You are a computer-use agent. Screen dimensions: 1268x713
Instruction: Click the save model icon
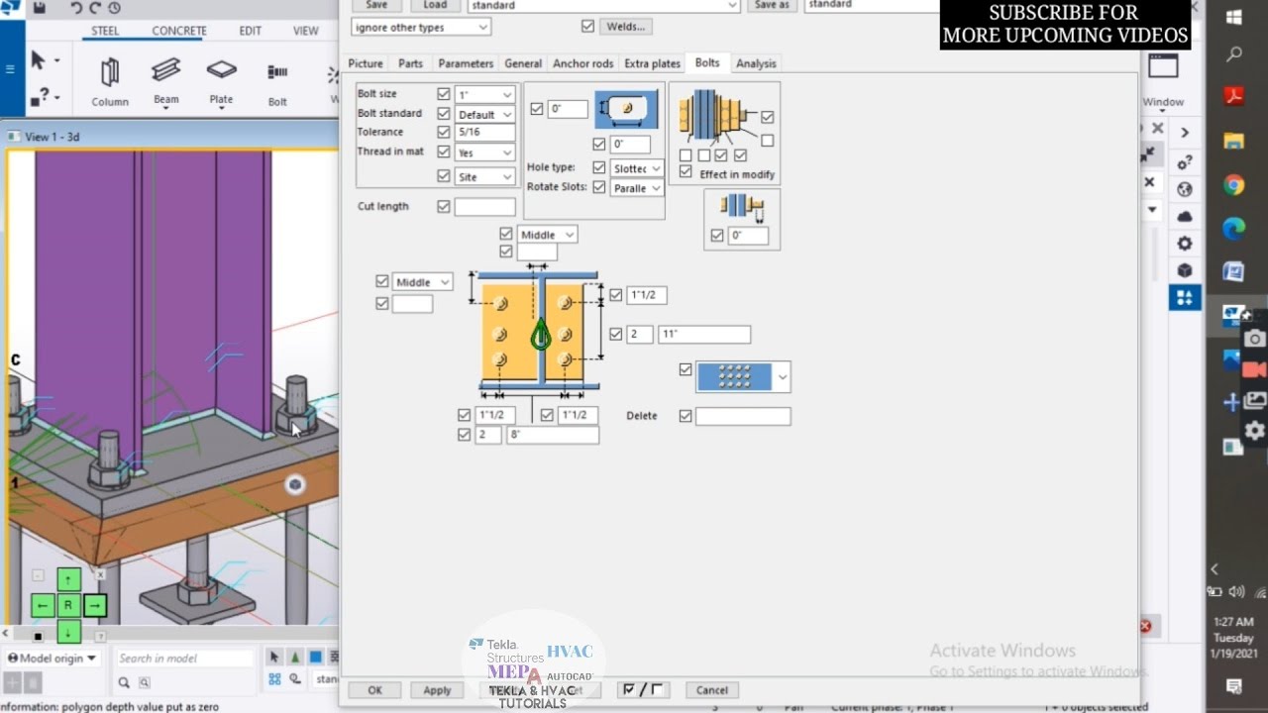point(39,8)
